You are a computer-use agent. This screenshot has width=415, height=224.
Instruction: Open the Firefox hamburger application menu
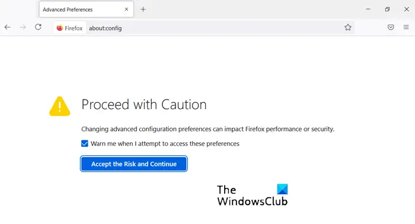pyautogui.click(x=406, y=27)
